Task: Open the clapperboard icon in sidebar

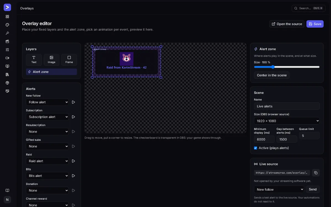Action: pos(7,41)
